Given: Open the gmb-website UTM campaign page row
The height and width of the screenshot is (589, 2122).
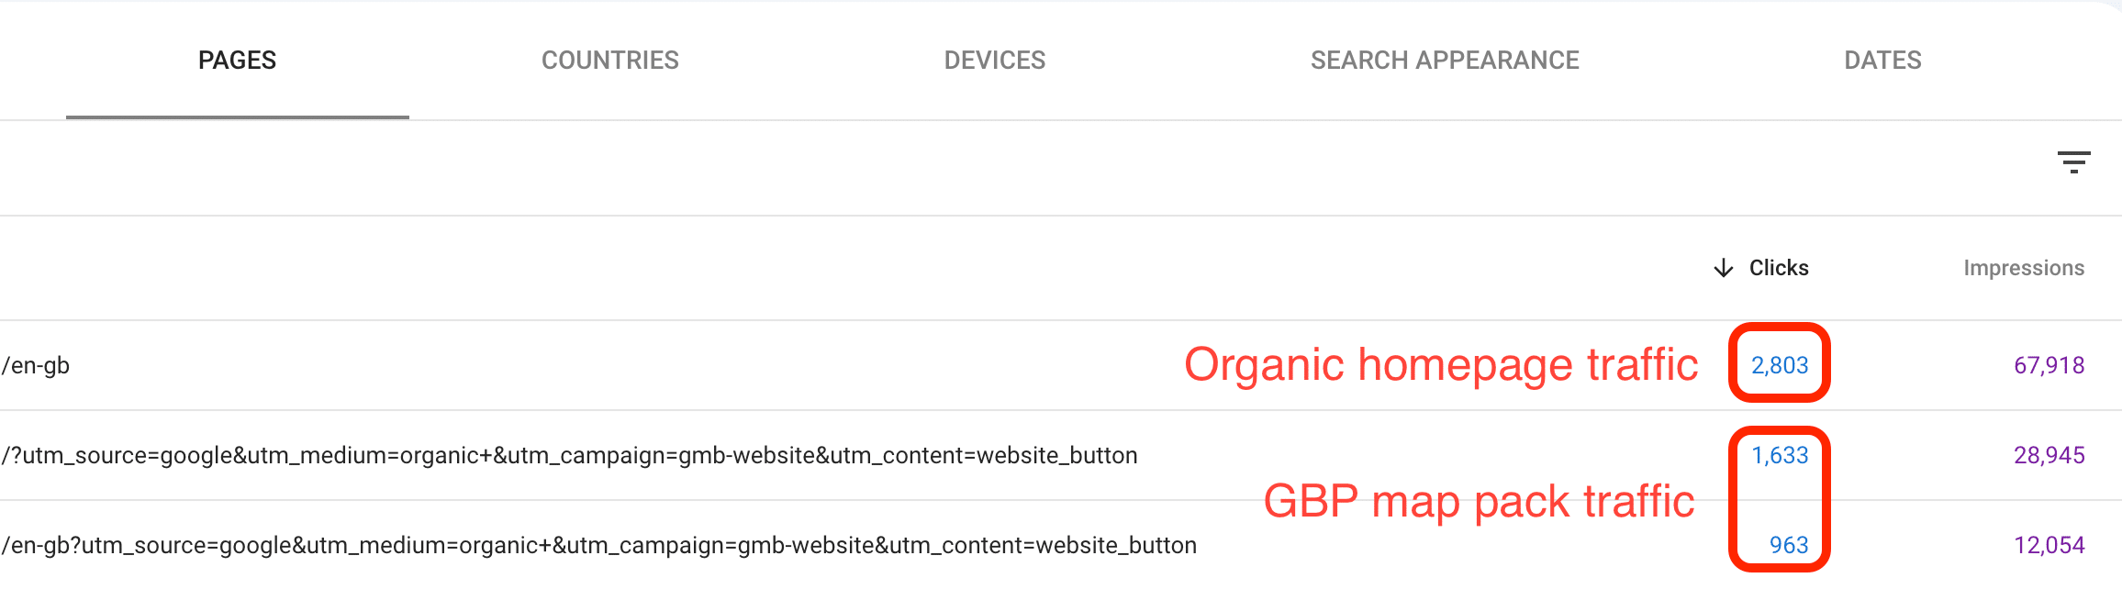Looking at the screenshot, I should tap(569, 454).
